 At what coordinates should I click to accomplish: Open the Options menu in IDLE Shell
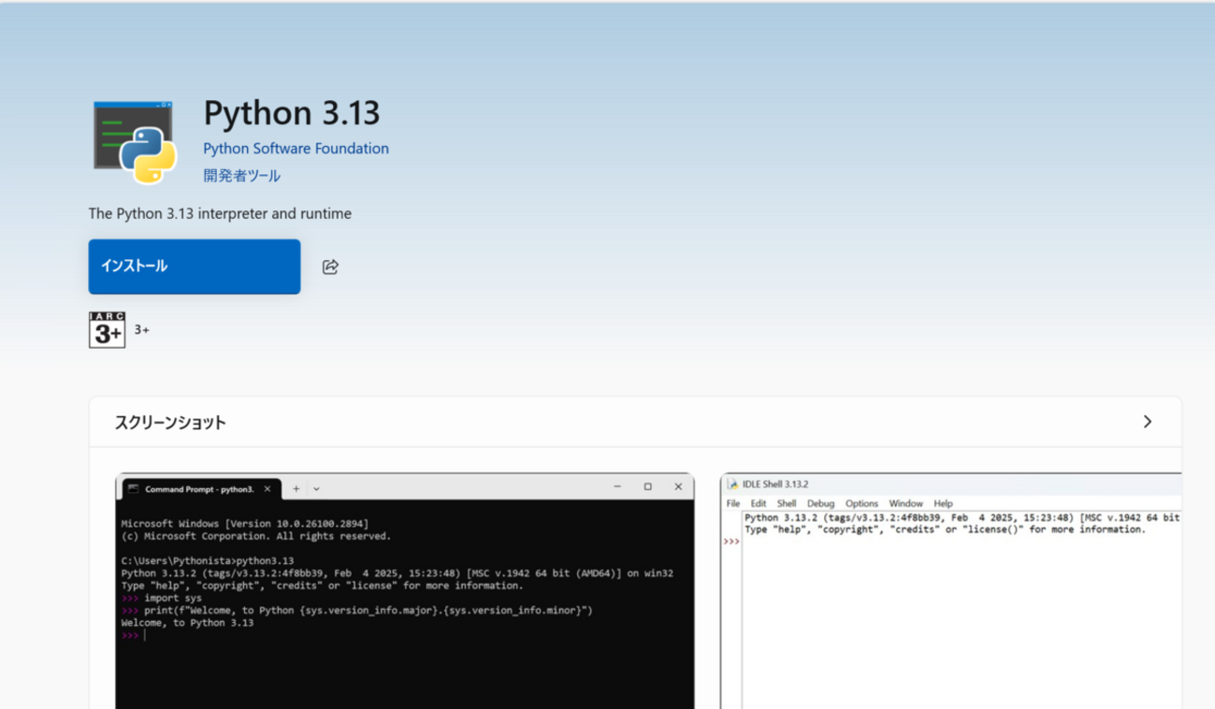point(861,503)
